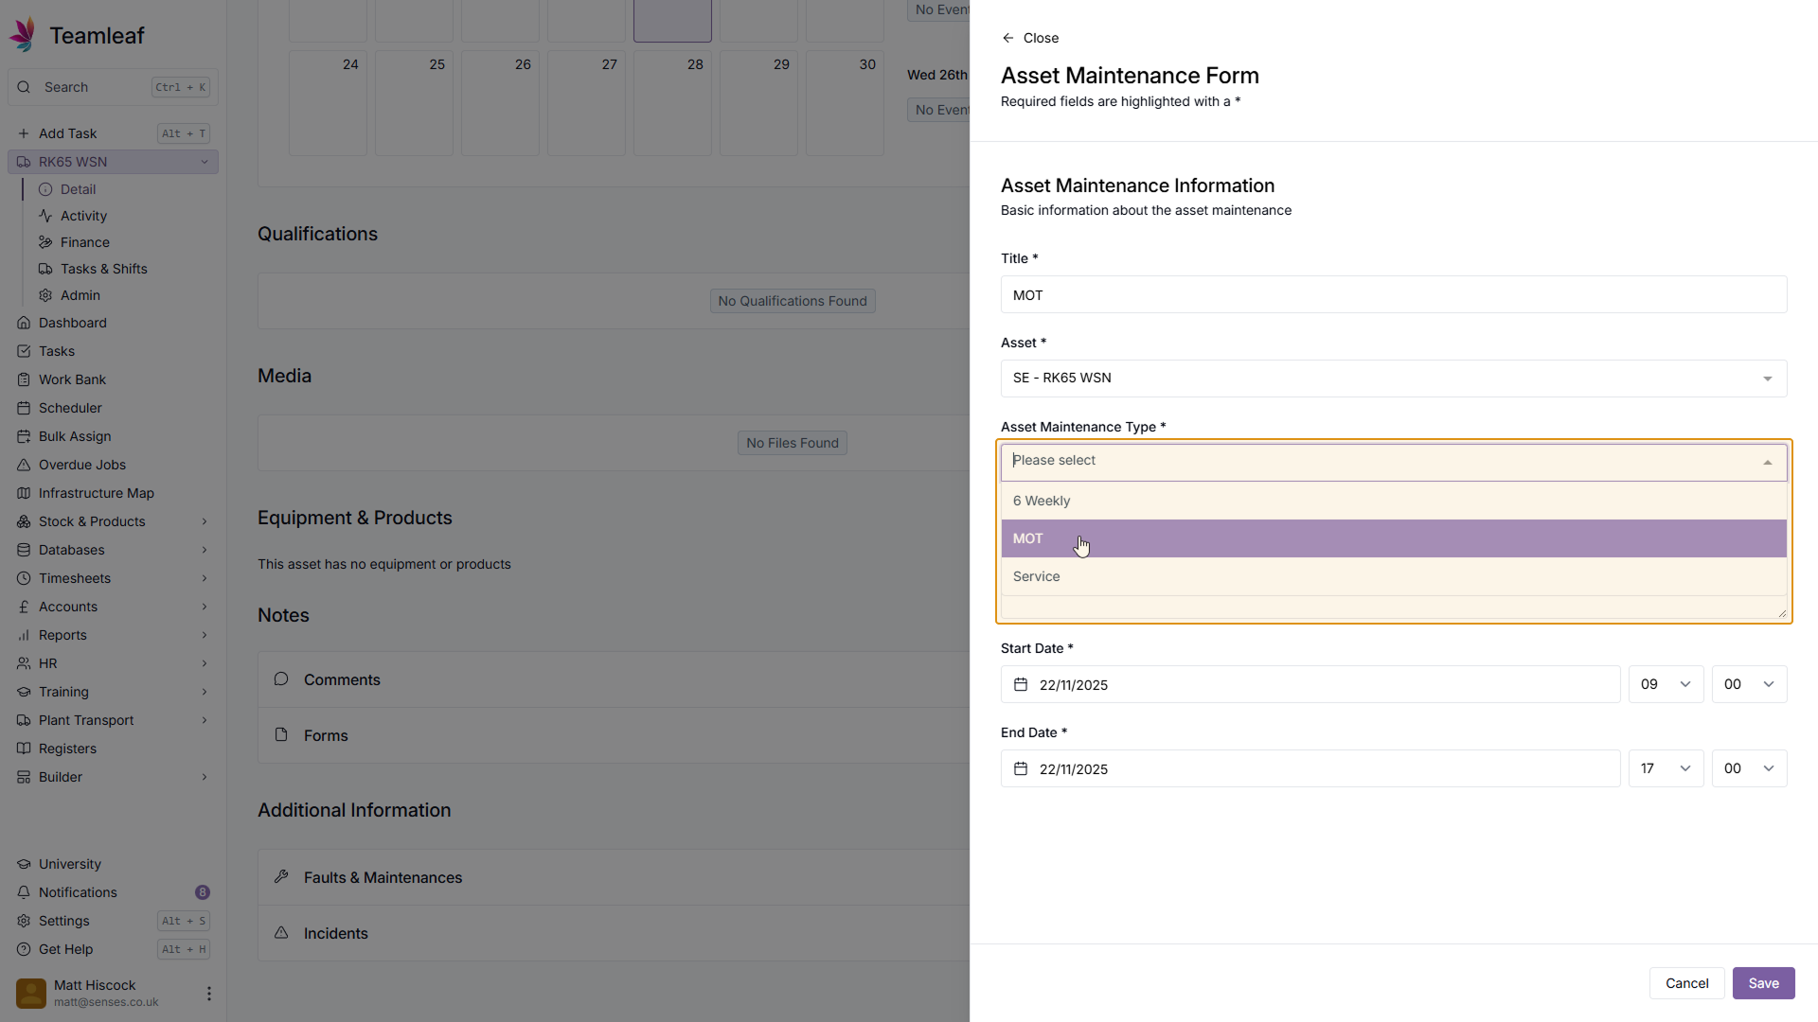
Task: Click the Teamleaf logo icon
Action: pos(23,35)
